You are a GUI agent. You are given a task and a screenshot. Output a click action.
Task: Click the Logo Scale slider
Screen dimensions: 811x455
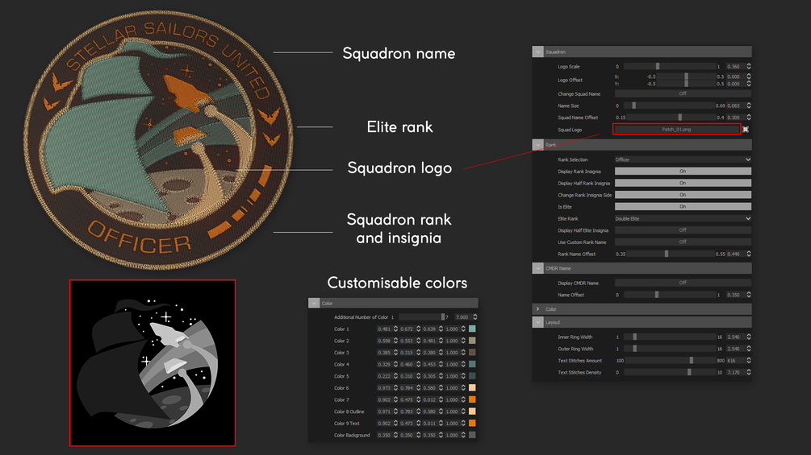669,67
